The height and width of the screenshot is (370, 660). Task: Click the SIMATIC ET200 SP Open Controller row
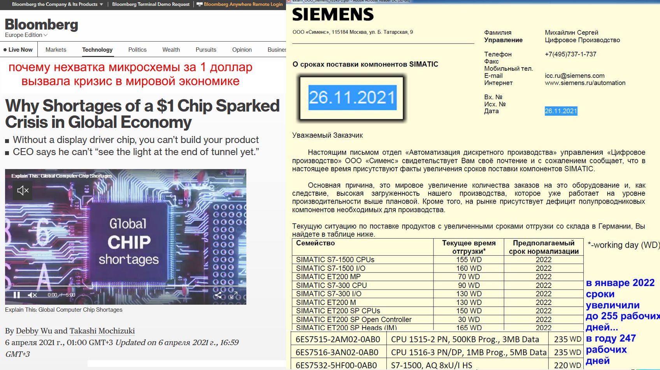click(438, 319)
